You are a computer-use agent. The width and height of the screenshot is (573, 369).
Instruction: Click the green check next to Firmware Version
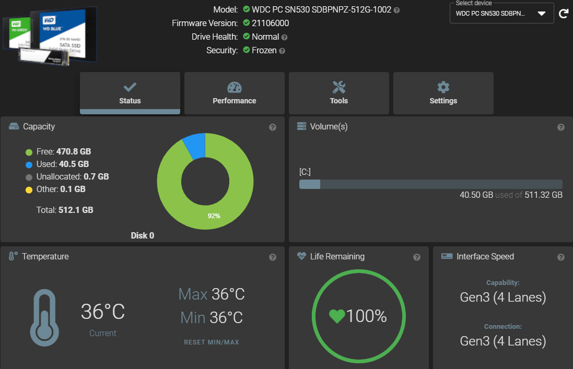[247, 22]
